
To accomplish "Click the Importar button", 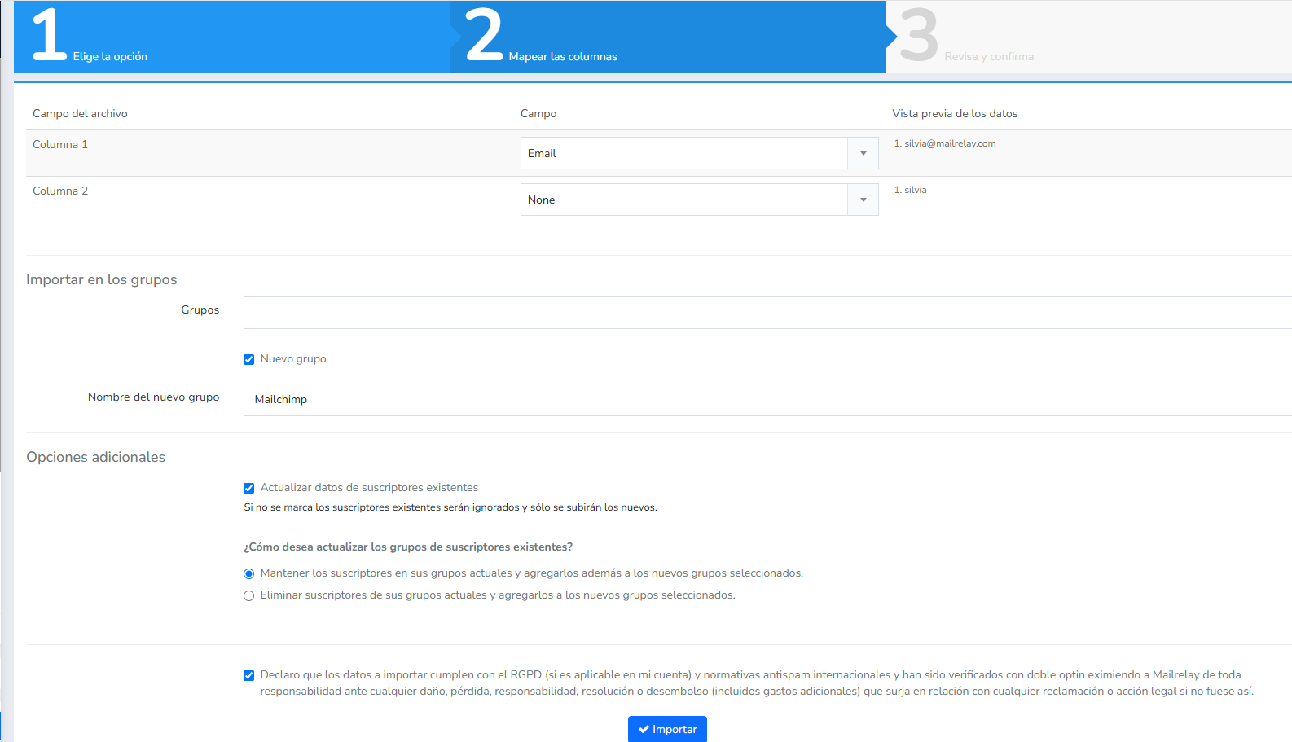I will click(x=667, y=729).
